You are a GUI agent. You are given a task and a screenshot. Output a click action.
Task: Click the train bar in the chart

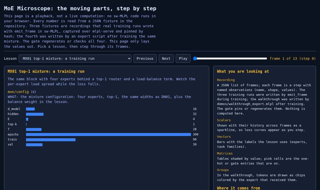51,139
